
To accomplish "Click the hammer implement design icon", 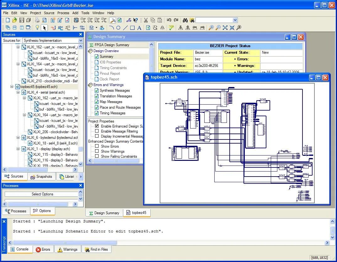I will [x=113, y=20].
